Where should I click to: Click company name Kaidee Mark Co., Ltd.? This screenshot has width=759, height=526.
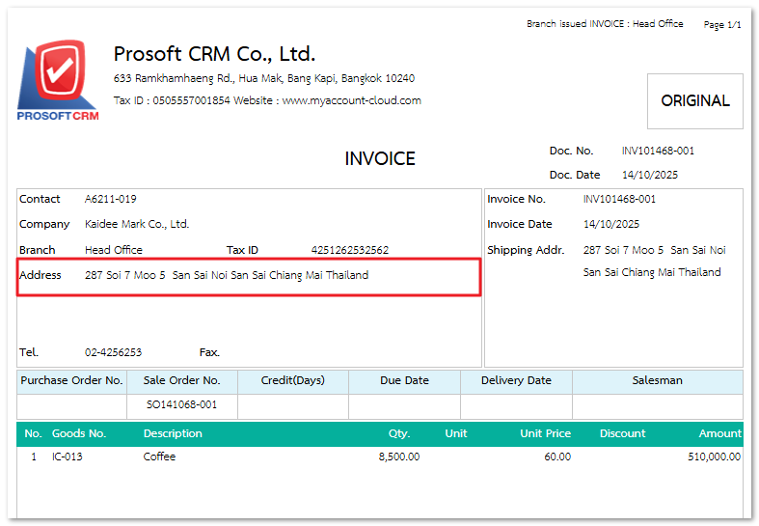pyautogui.click(x=137, y=224)
